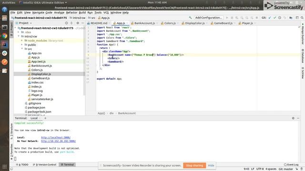Open Terminal panel settings gear
Screen dimensions: 305x171
(x=293, y=118)
